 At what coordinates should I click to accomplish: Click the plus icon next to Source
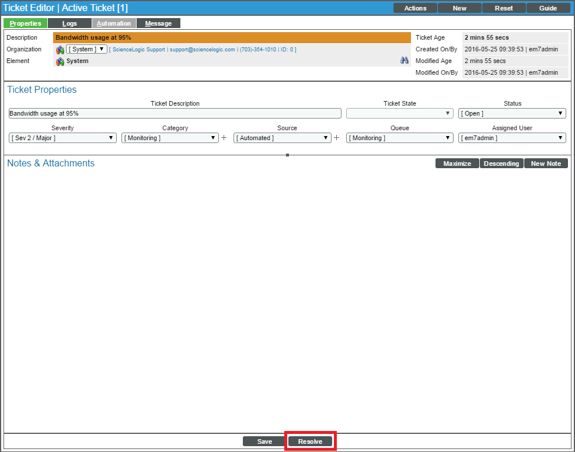click(x=336, y=138)
